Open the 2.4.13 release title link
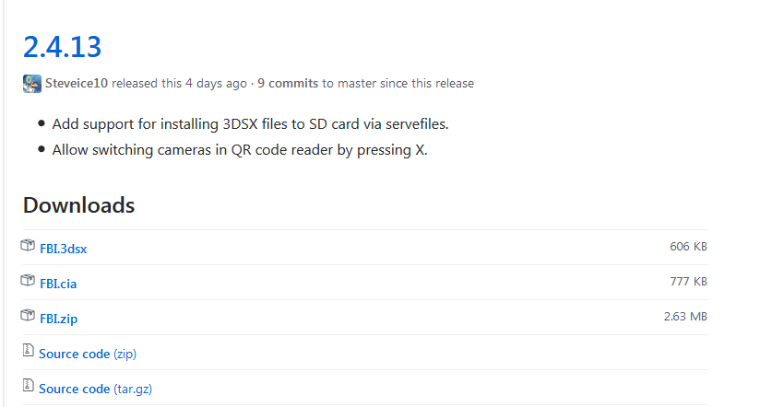Image resolution: width=760 pixels, height=407 pixels. pos(62,47)
